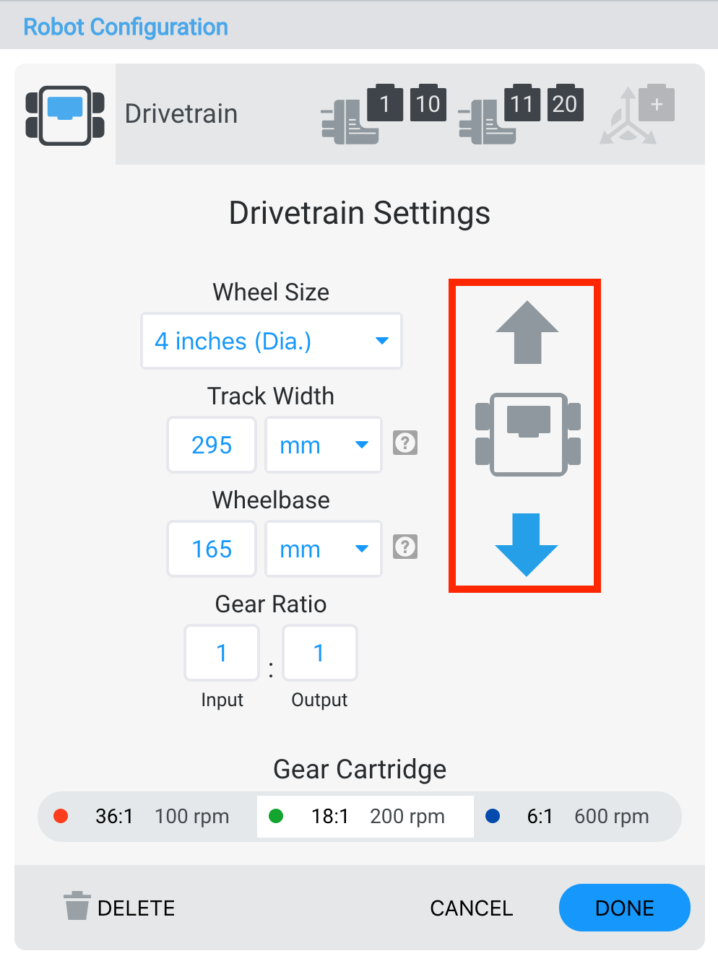Open the Wheelbase unit dropdown
Image resolution: width=718 pixels, height=969 pixels.
pos(323,549)
